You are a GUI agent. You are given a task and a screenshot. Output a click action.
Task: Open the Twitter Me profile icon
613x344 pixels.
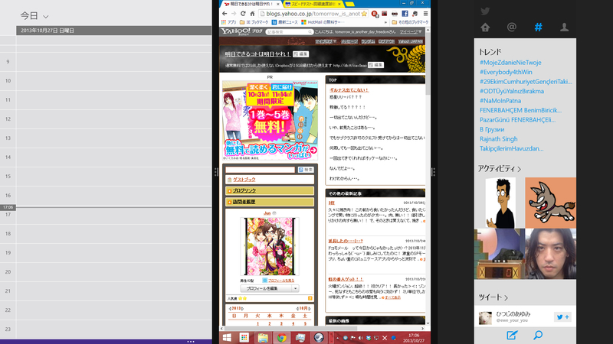[564, 27]
